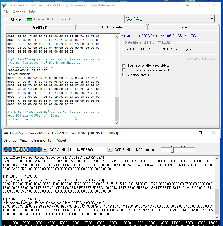Maximize the High-Speed SoundModem window
Viewport: 223px width, 226px height.
point(200,133)
